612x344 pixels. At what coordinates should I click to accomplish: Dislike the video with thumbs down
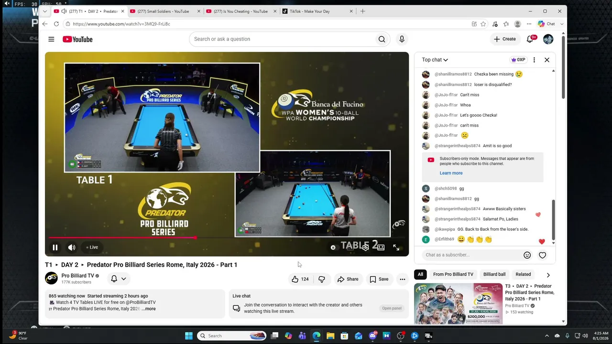[x=322, y=279]
